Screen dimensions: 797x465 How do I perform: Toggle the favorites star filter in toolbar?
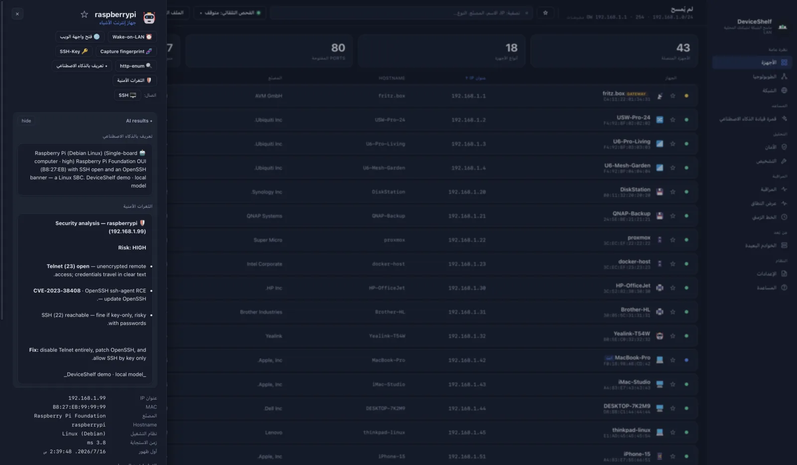click(545, 13)
